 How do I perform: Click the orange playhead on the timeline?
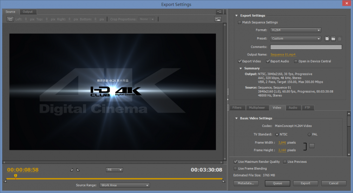[x=15, y=176]
